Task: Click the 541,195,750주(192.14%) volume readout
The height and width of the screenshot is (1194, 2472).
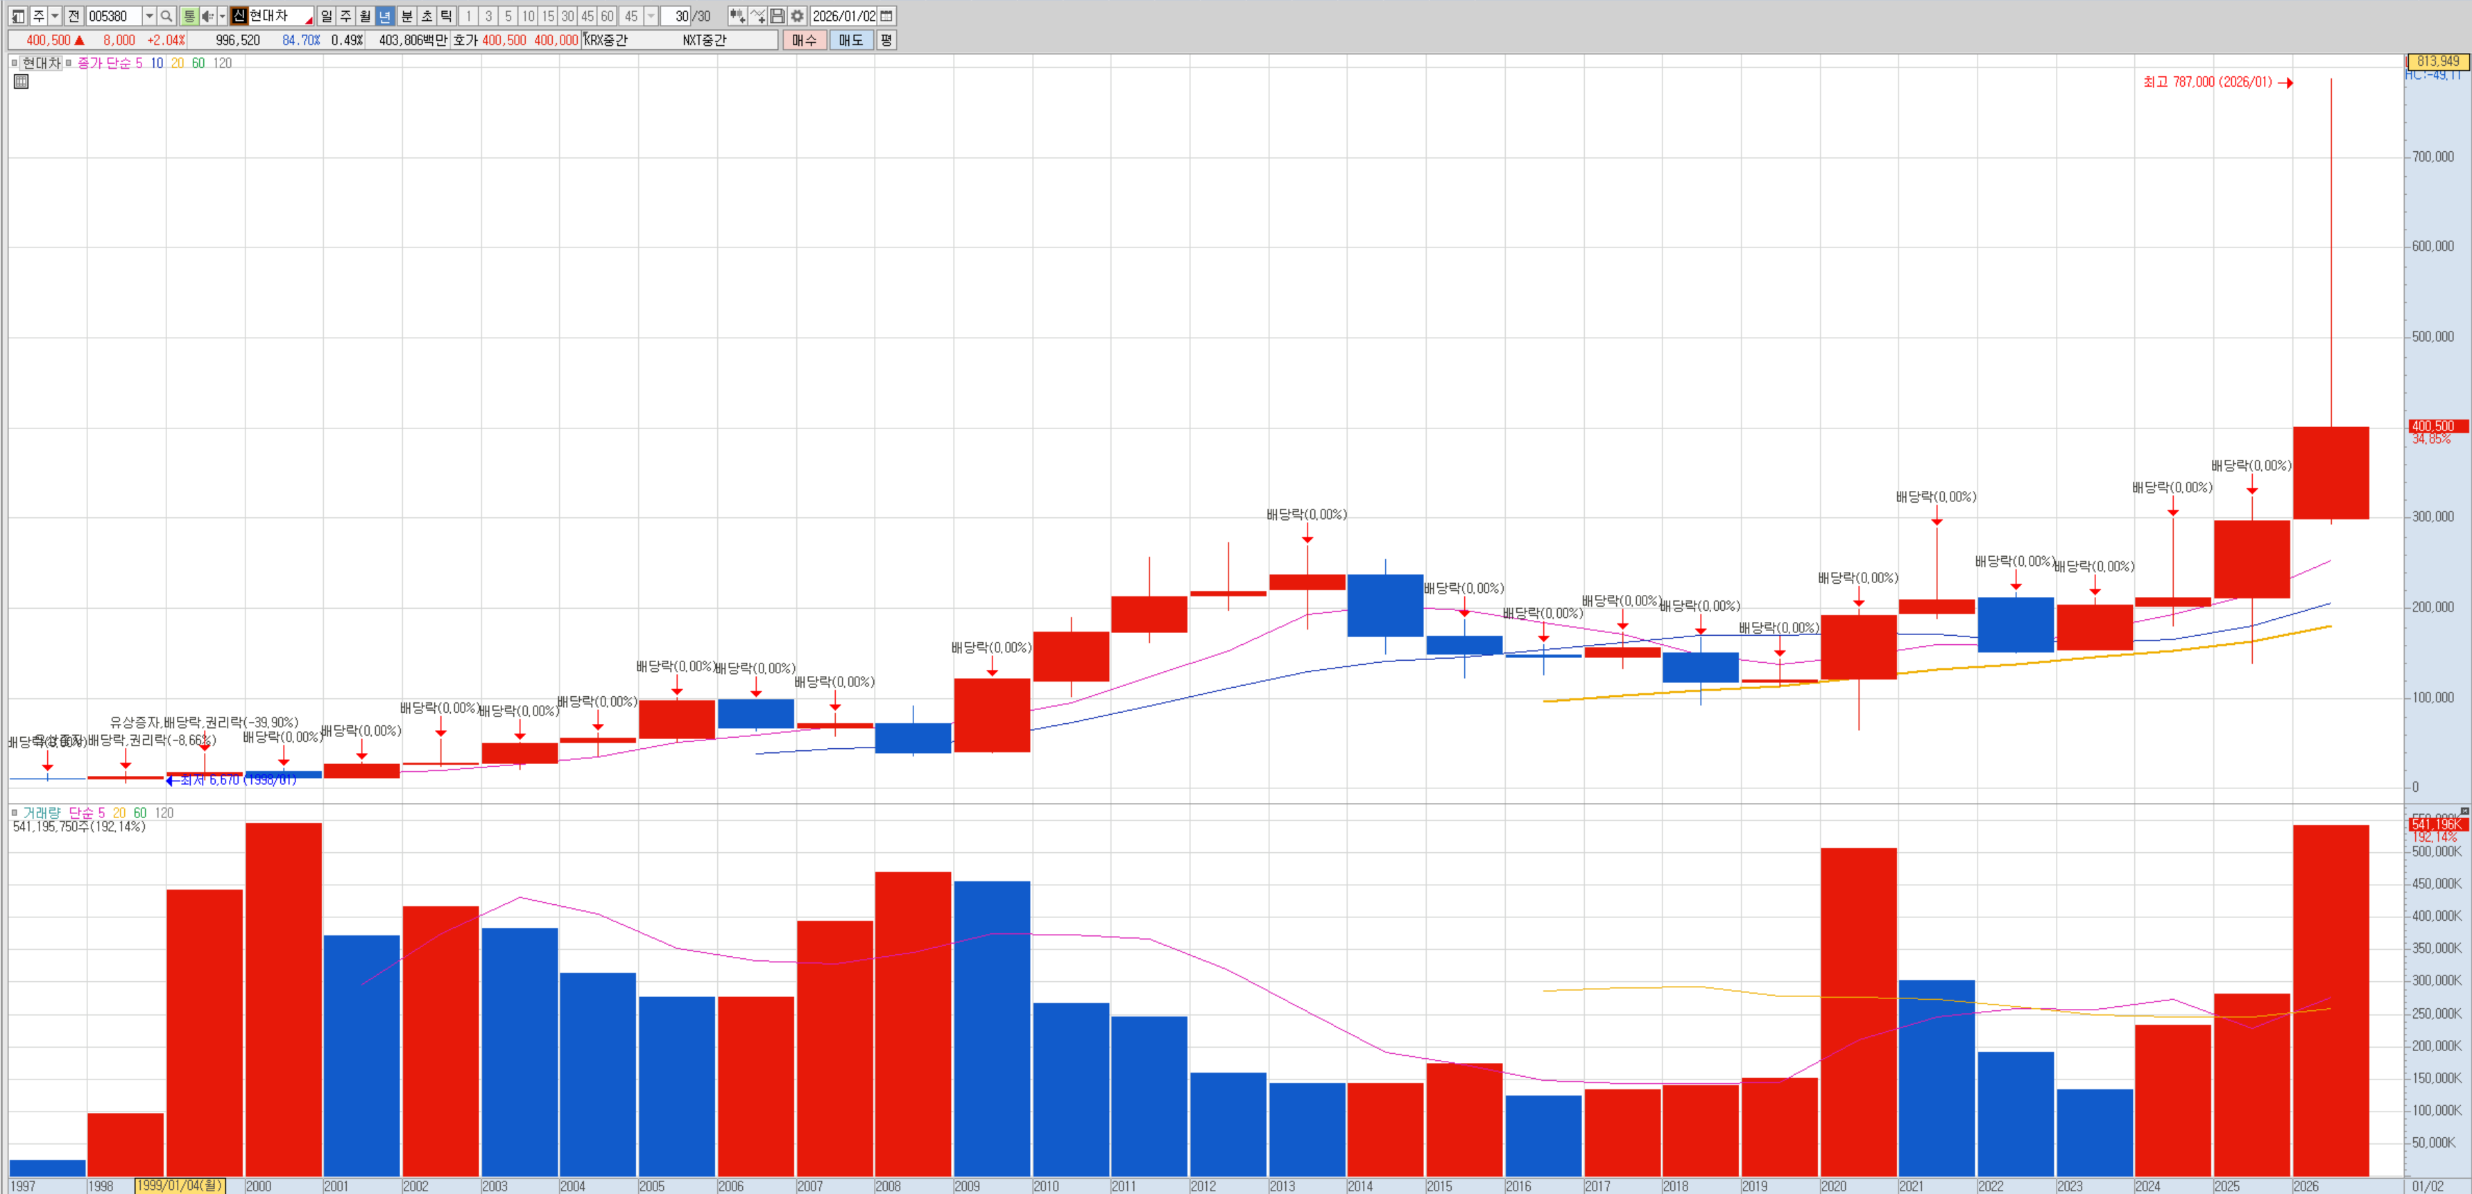Action: 78,827
